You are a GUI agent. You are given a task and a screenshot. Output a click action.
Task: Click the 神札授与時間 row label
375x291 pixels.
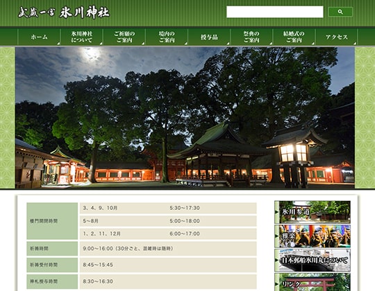(x=52, y=281)
